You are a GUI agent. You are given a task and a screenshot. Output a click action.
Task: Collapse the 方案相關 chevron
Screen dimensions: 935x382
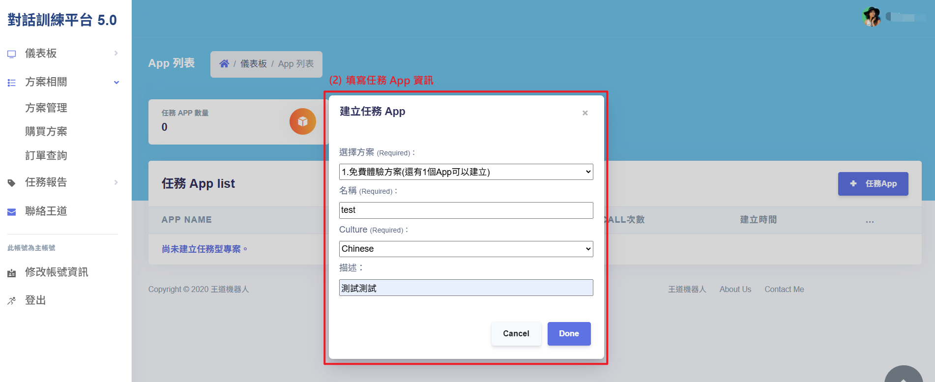pos(117,82)
